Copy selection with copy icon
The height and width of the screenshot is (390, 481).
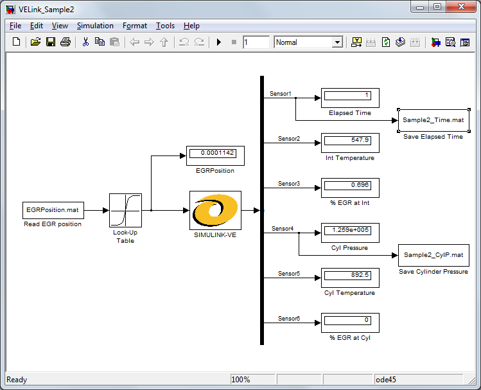[100, 42]
